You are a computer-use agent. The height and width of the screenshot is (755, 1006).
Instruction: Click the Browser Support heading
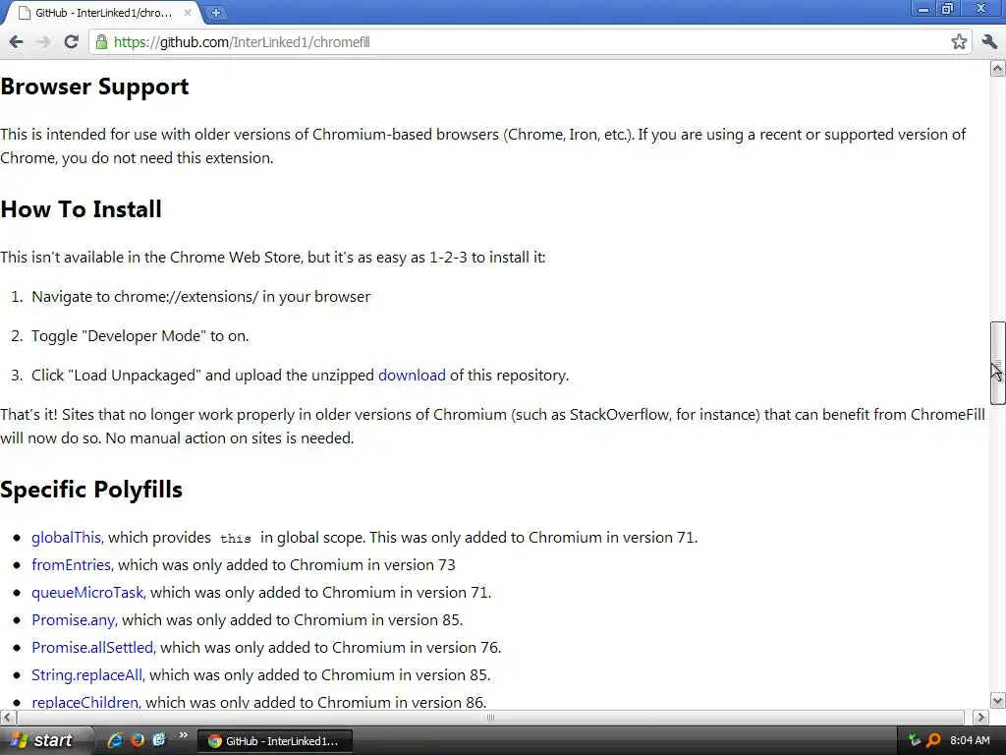coord(94,87)
